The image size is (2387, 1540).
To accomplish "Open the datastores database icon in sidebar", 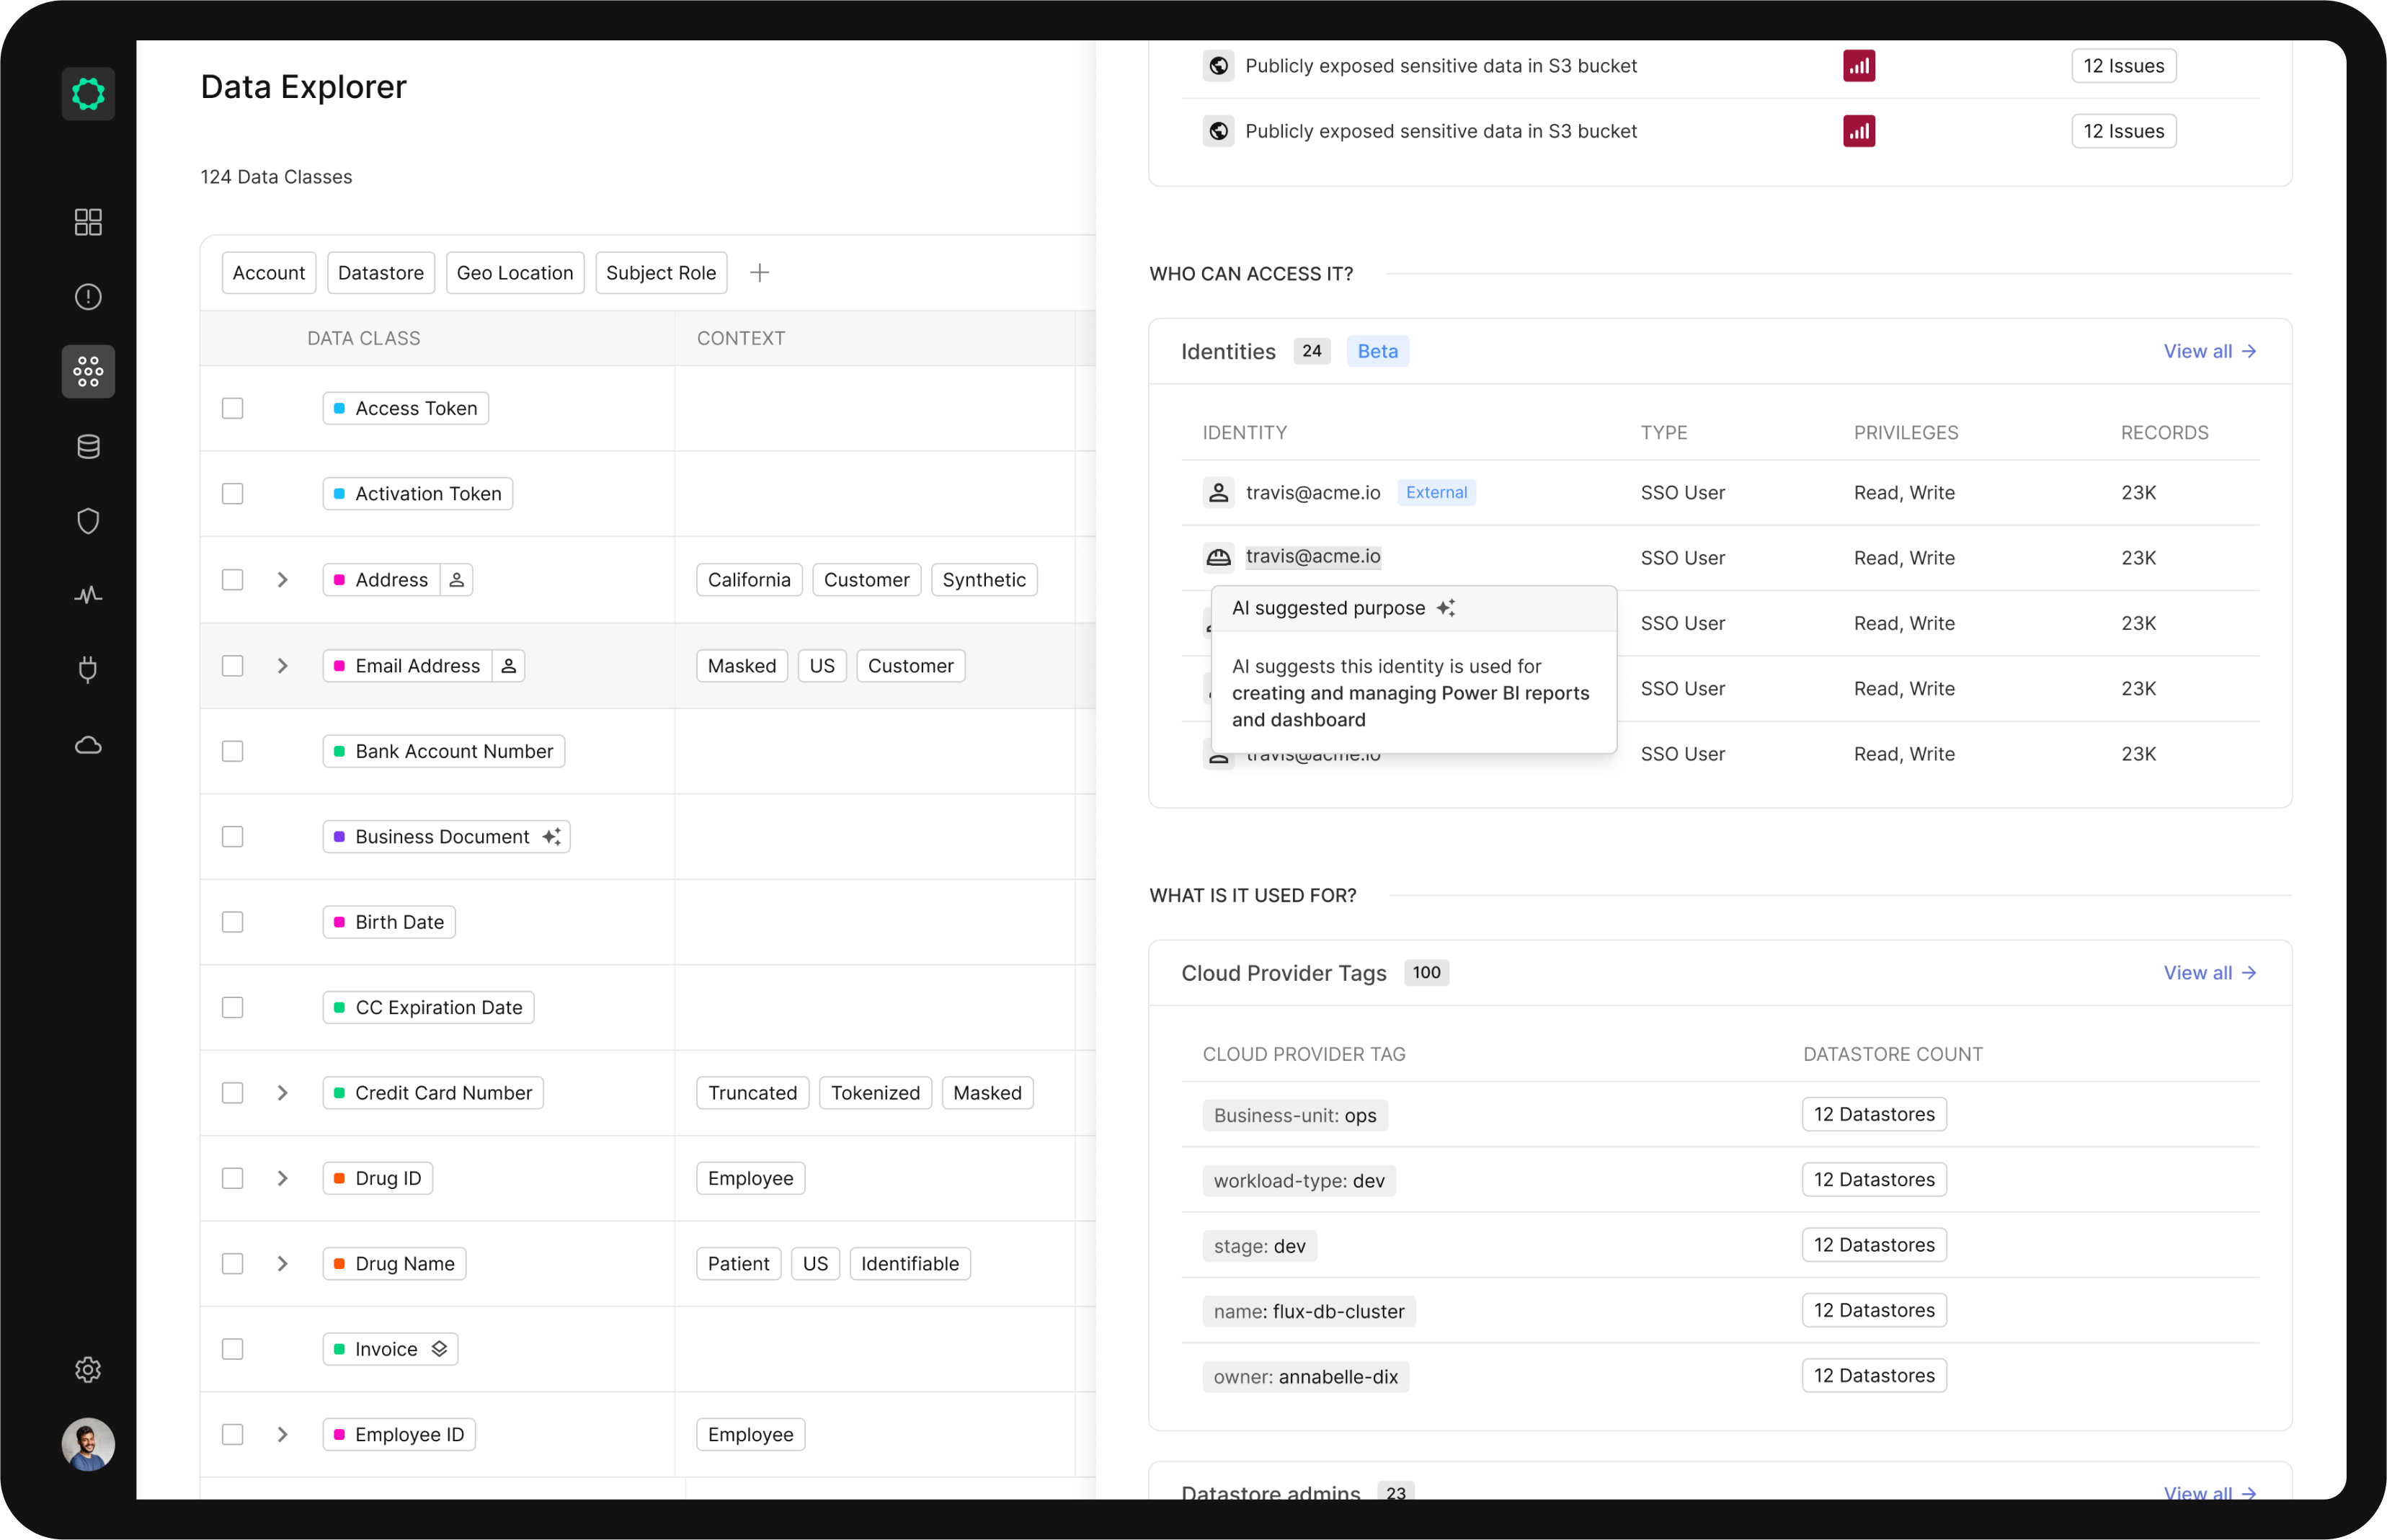I will 88,446.
